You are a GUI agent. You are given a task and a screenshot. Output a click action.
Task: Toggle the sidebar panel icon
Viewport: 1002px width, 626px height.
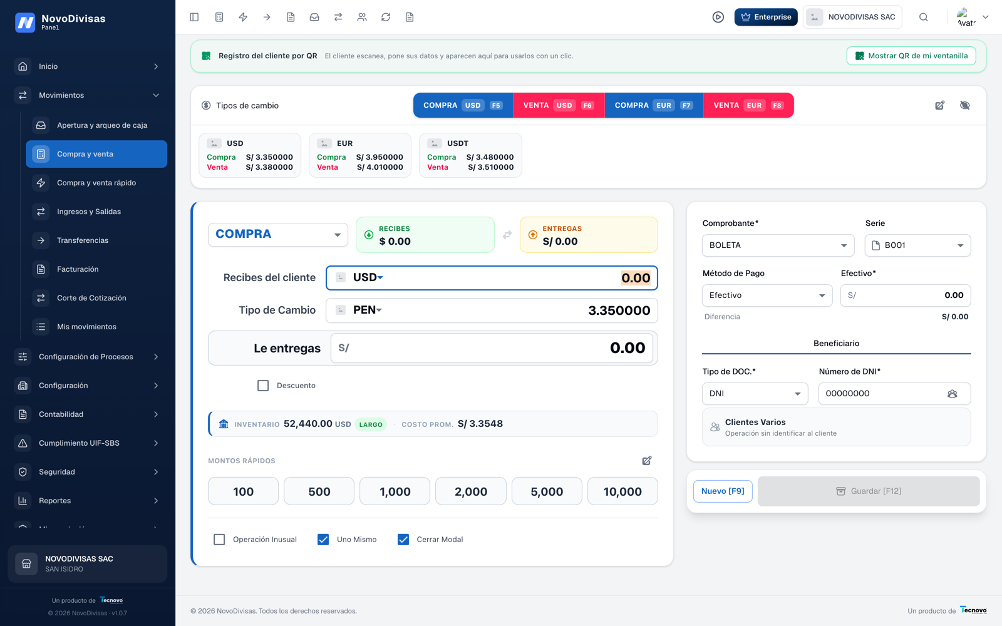tap(194, 17)
